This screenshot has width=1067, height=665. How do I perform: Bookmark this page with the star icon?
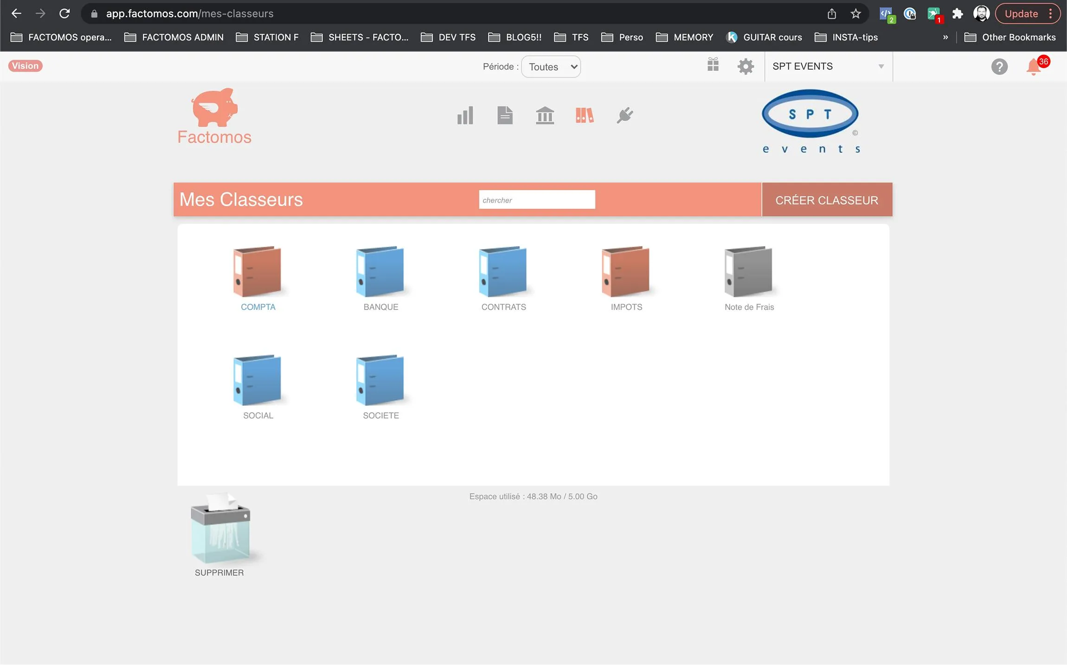point(855,13)
